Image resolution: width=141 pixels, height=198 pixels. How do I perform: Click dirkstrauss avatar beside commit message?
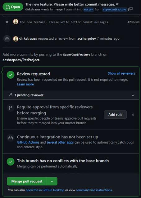point(16,22)
